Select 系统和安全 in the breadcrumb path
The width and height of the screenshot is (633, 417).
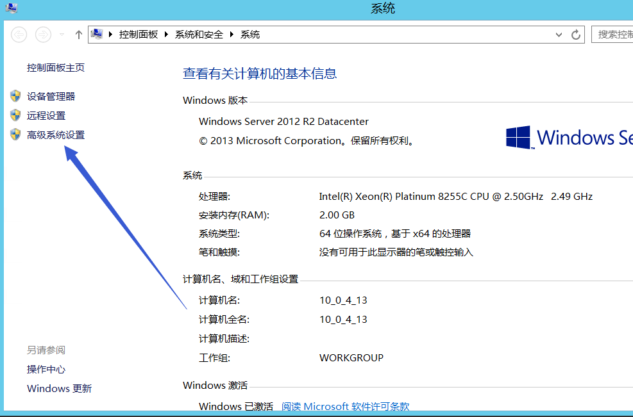(199, 35)
